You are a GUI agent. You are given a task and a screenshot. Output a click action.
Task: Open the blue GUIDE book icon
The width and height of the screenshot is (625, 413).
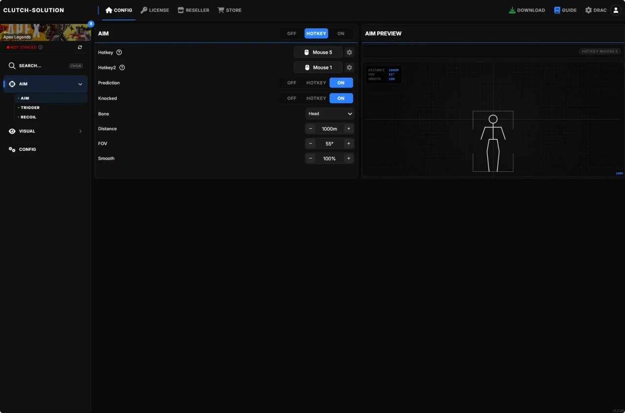pos(557,10)
